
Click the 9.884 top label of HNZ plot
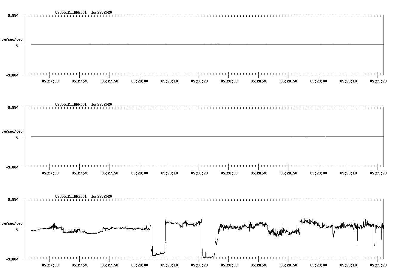[13, 199]
